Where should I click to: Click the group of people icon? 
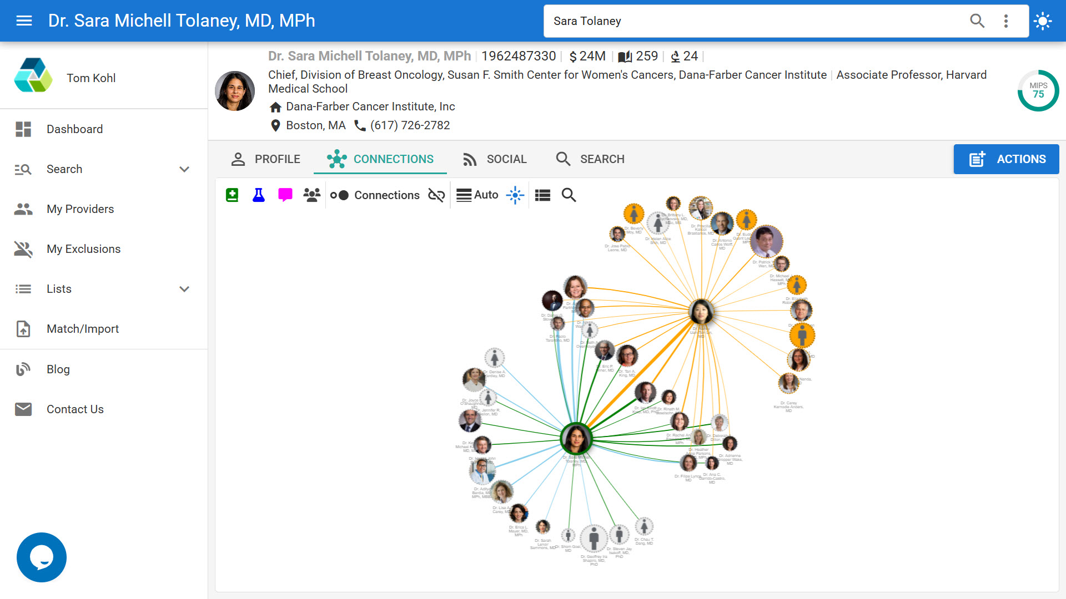(312, 195)
